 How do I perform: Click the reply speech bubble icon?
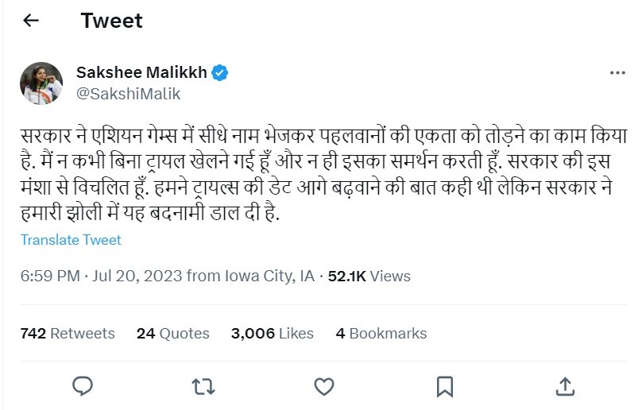[83, 386]
